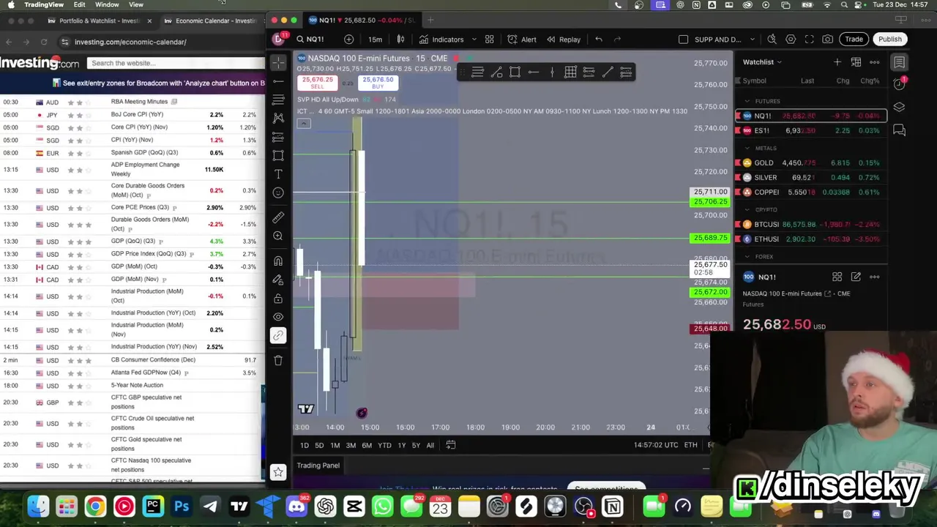Click Investing.com website search field
Viewport: 937px width, 527px height.
(174, 63)
